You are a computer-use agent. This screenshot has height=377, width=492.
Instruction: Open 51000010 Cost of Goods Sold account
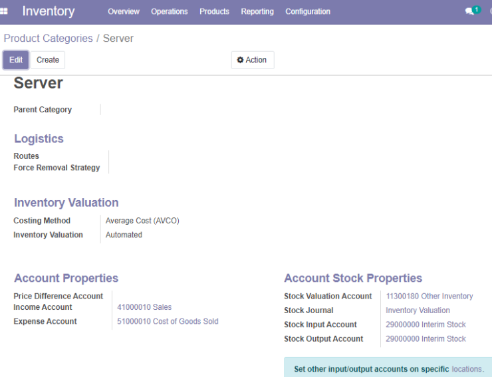pyautogui.click(x=168, y=321)
